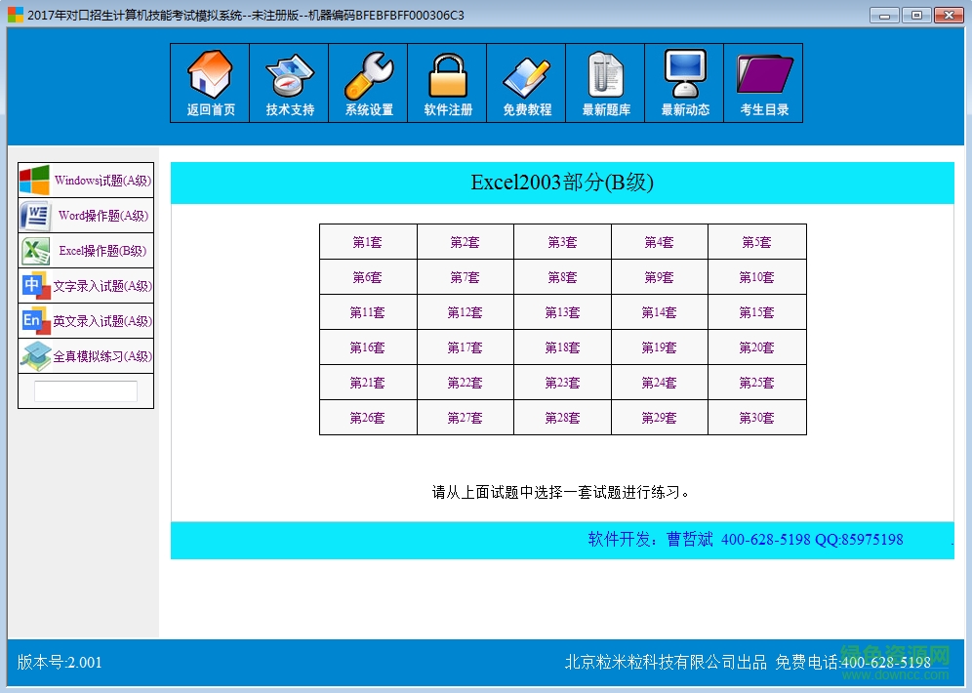Click the 软件注册 lock icon to register
This screenshot has width=972, height=693.
(x=446, y=83)
